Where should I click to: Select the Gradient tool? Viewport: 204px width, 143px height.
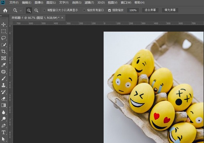click(x=3, y=105)
